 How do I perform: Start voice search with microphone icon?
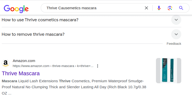pos(159,8)
